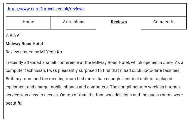Click the fourth star in the rating

(18, 35)
